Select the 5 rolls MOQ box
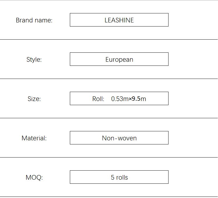 coord(119,177)
